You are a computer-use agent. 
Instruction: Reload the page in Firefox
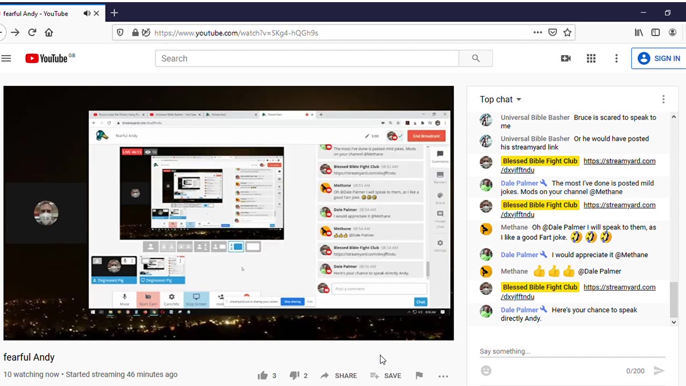coord(32,32)
